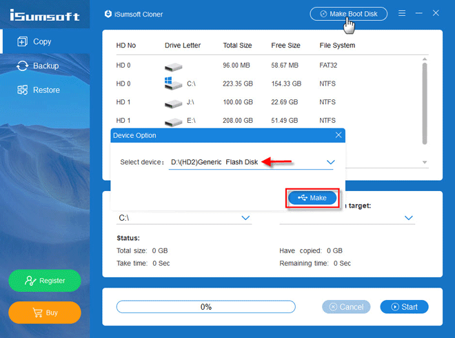
Task: Click the Copy sidebar icon
Action: coord(22,41)
